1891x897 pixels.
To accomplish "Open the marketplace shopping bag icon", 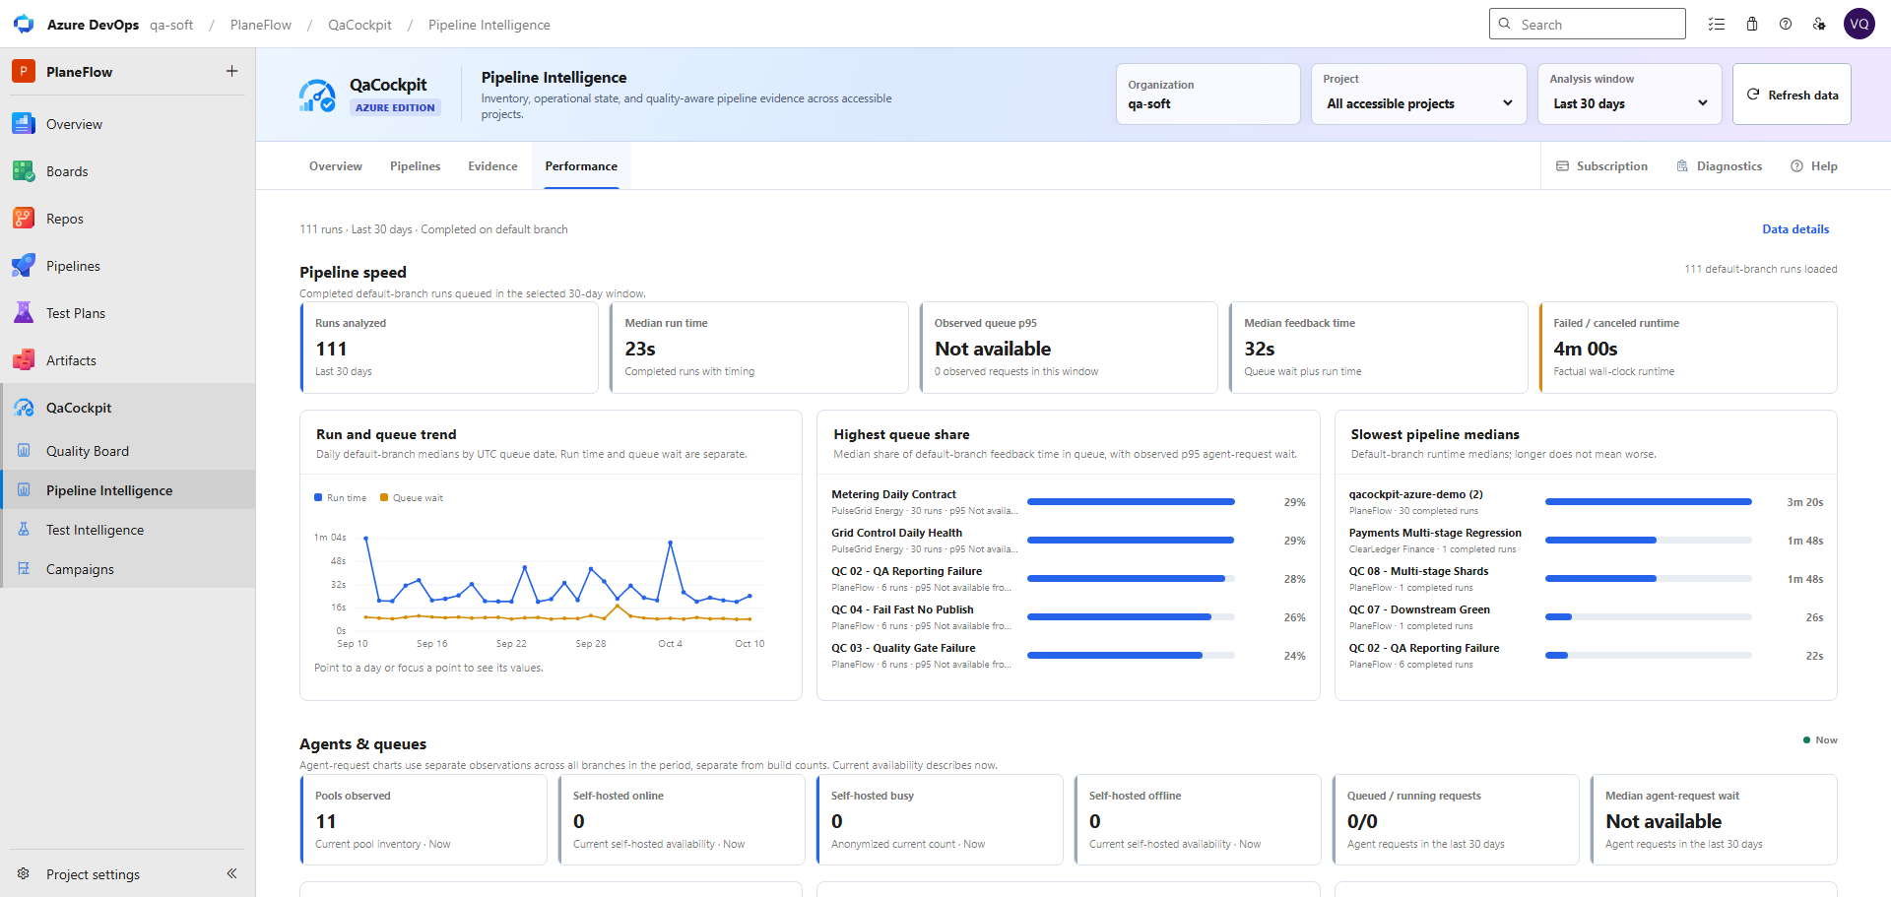I will coord(1752,24).
